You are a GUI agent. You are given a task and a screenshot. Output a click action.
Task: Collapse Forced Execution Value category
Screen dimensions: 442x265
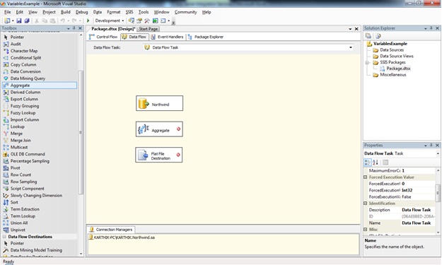366,177
